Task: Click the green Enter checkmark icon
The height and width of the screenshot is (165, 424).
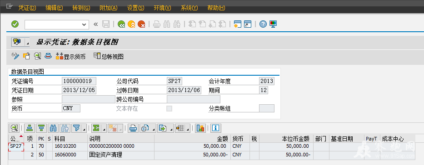Action: click(15, 24)
